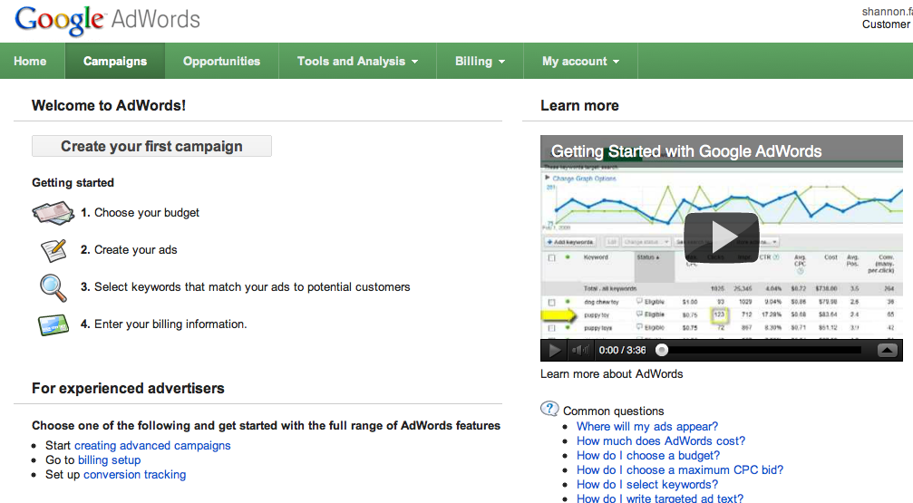913x503 pixels.
Task: Expand the Tools and Analysis dropdown menu
Action: click(357, 61)
